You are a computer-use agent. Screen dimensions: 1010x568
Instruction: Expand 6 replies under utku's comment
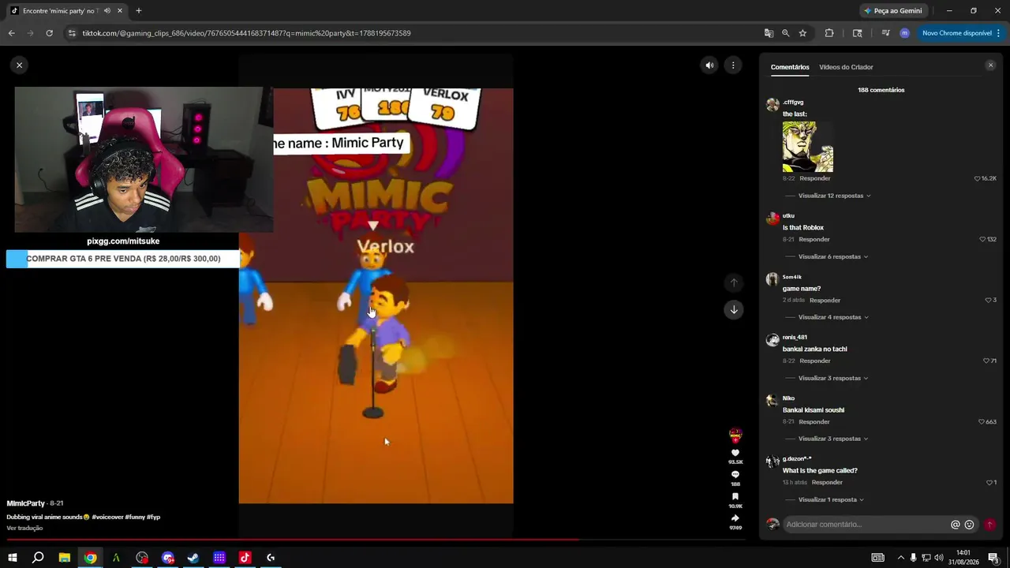click(x=832, y=256)
